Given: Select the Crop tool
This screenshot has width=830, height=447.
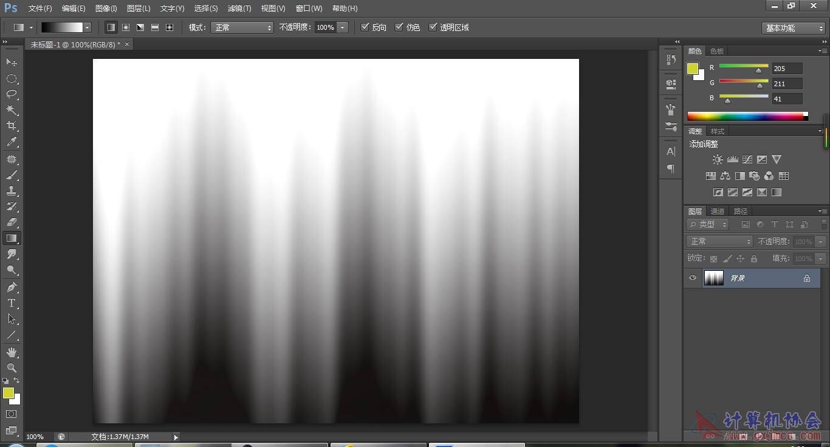Looking at the screenshot, I should tap(12, 126).
